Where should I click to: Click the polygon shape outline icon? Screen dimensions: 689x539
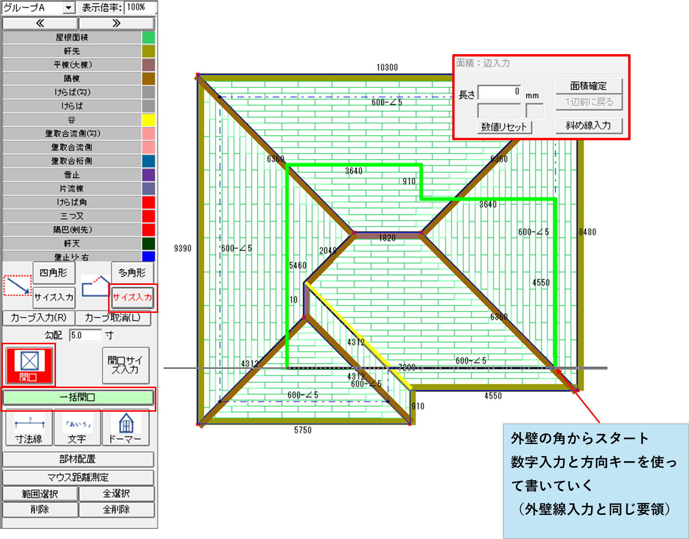tap(95, 286)
